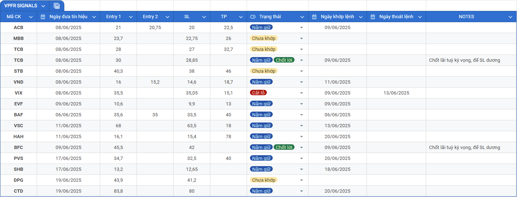Expand the Entry 2 column filter menu
The width and height of the screenshot is (517, 197).
coord(167,17)
